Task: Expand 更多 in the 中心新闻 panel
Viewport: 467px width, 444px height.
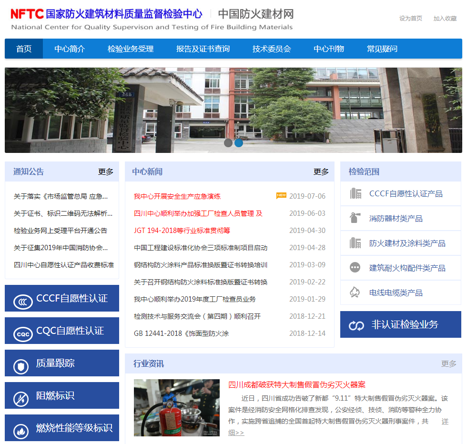Action: (x=321, y=172)
